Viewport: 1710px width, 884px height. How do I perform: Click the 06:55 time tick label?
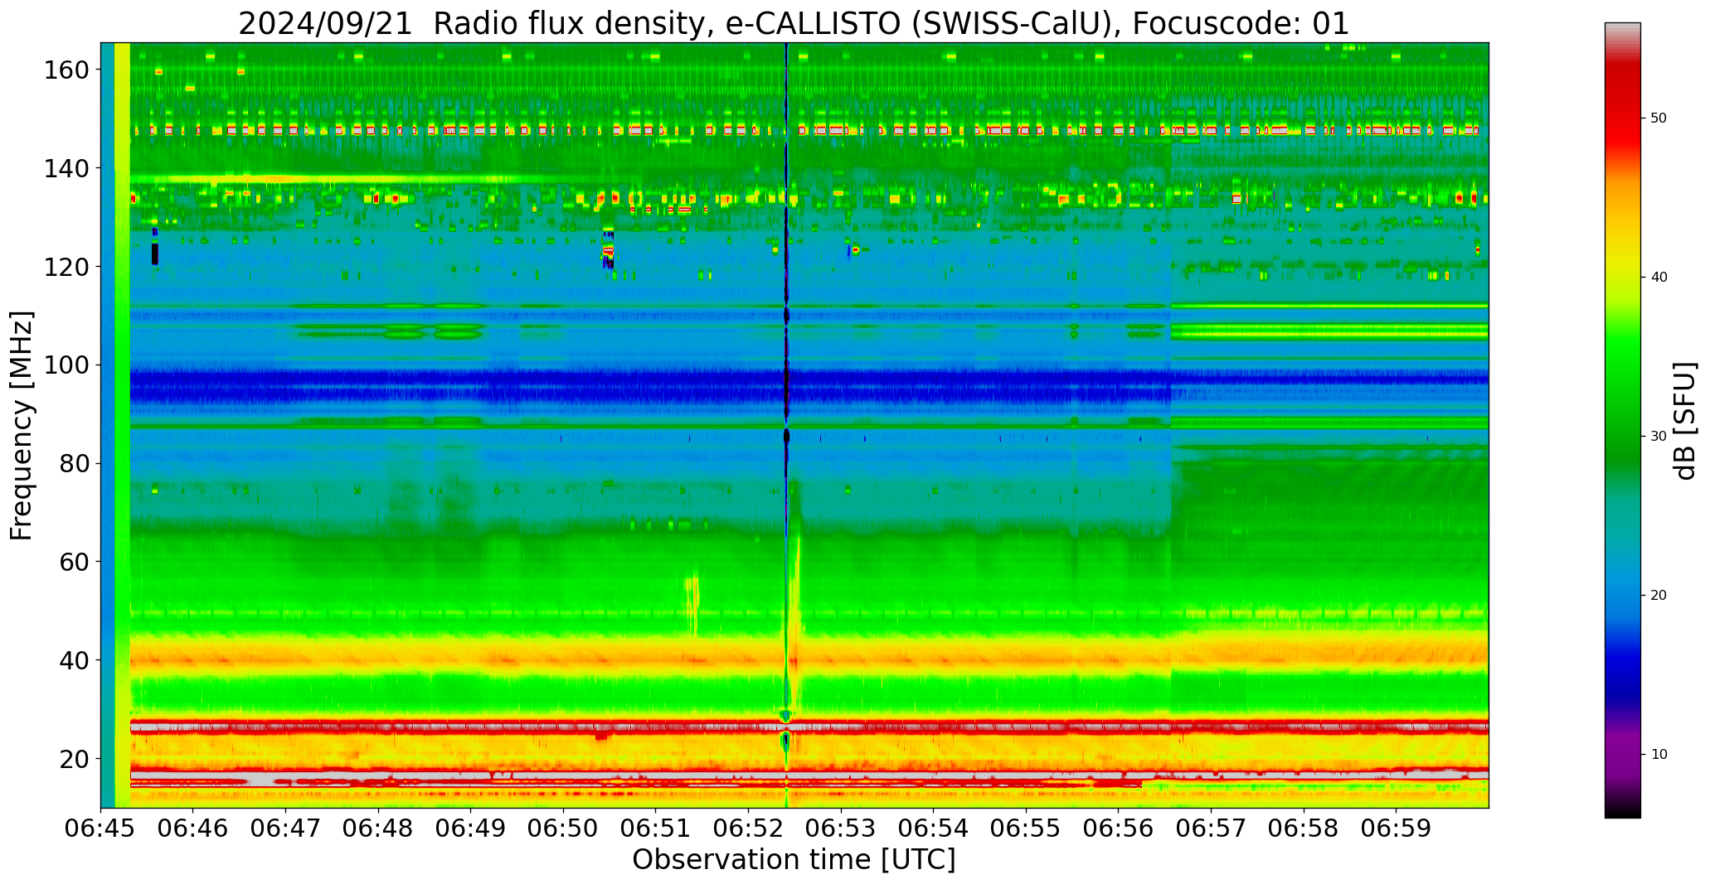(1026, 828)
